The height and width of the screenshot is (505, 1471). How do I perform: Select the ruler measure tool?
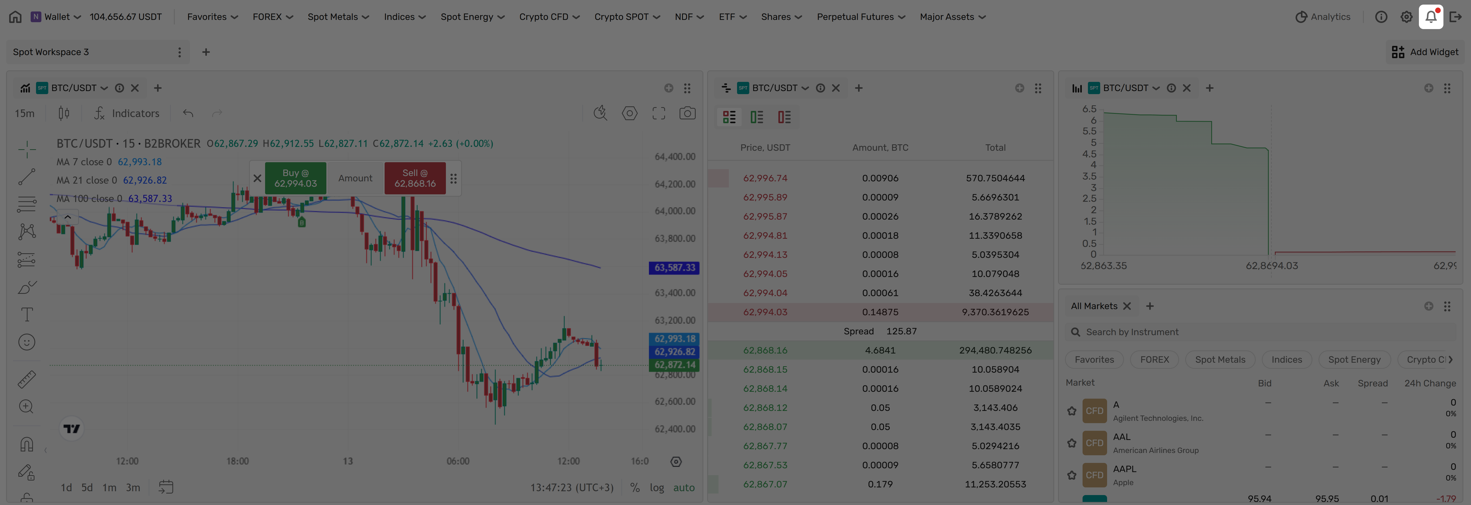27,379
